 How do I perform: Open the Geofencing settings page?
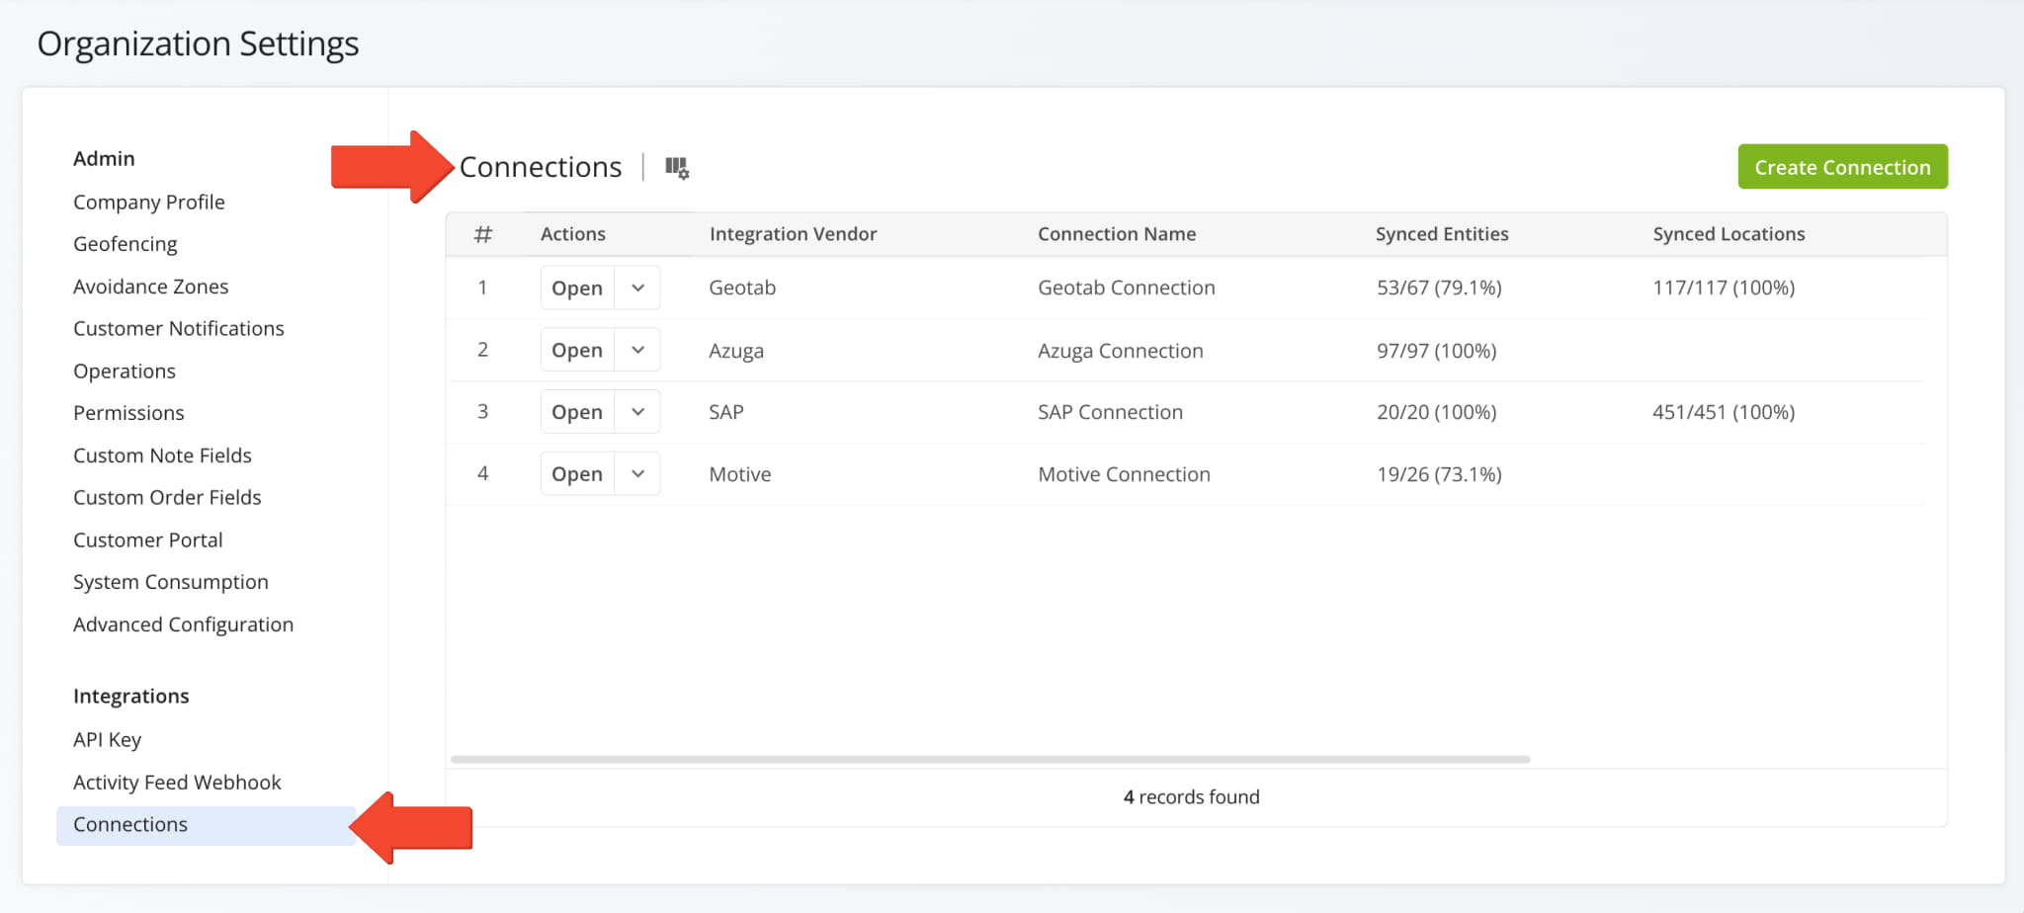(126, 244)
